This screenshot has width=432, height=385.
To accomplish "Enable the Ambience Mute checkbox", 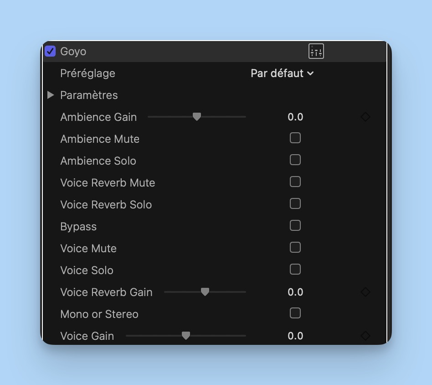I will (x=295, y=138).
